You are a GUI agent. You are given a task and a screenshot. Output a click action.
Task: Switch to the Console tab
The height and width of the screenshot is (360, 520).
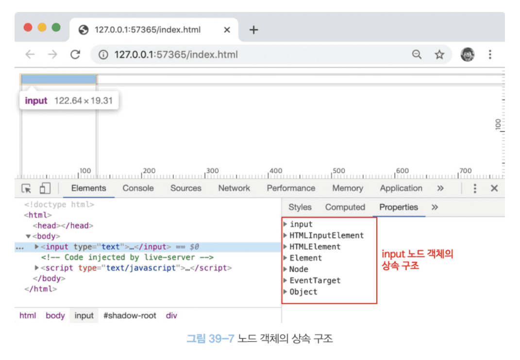tap(138, 189)
